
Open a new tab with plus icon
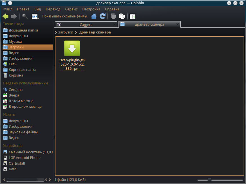pyautogui.click(x=133, y=16)
